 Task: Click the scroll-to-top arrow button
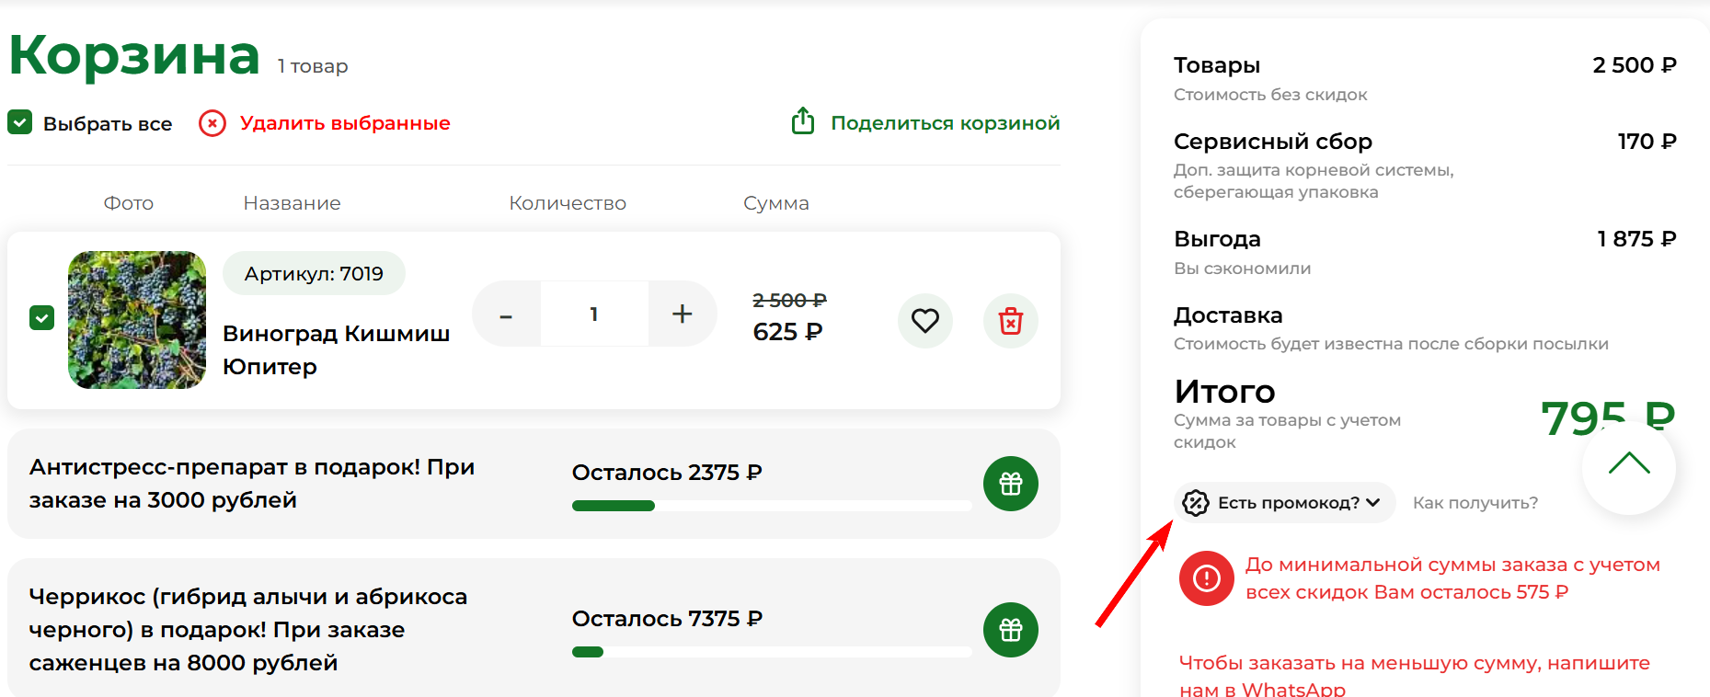pyautogui.click(x=1628, y=466)
